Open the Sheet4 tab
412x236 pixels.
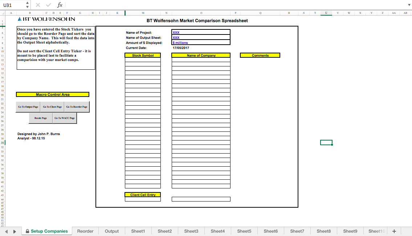217,231
